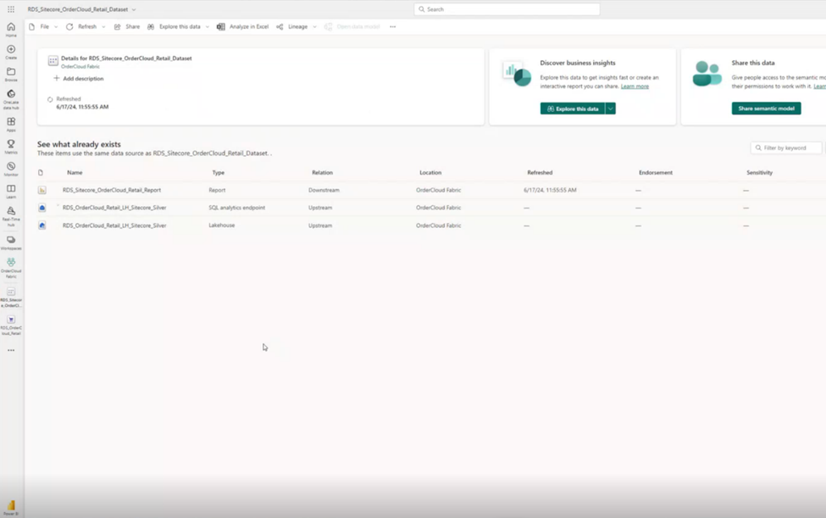Click the Report row's OrderCloud Fabric location
The width and height of the screenshot is (826, 518).
(x=438, y=190)
